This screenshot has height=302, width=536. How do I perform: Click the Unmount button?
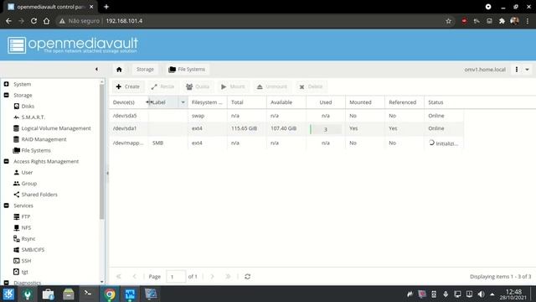272,86
